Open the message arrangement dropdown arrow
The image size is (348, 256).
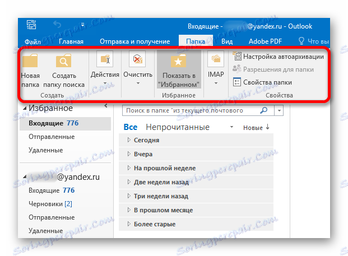231,127
